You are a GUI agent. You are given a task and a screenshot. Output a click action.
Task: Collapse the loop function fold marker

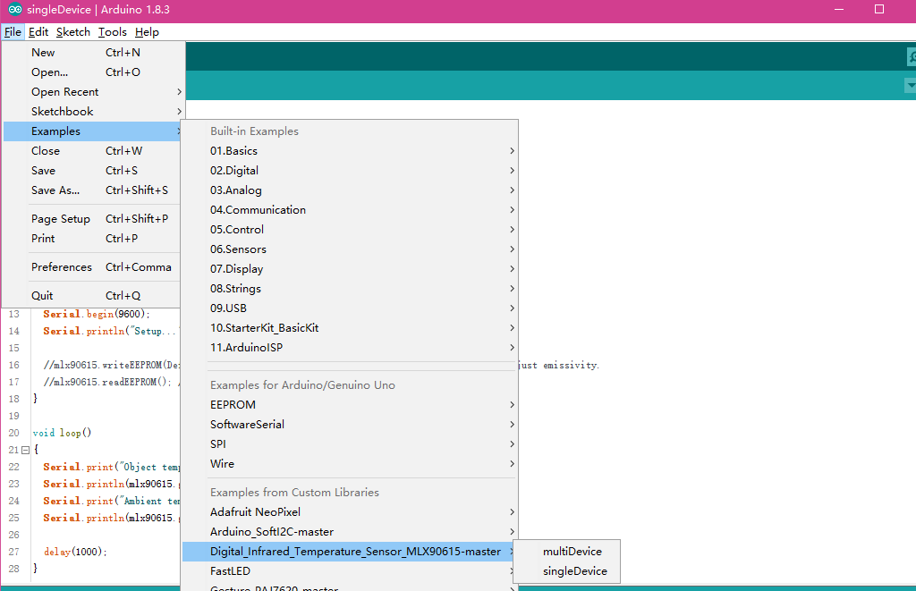pos(25,450)
